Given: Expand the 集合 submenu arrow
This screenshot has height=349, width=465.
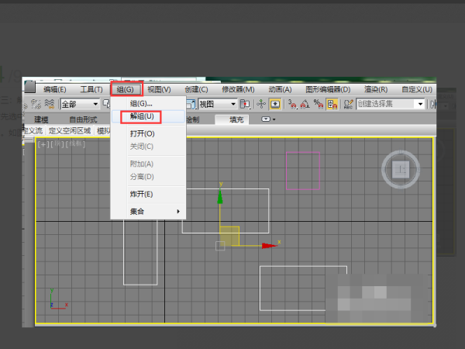Looking at the screenshot, I should click(178, 211).
